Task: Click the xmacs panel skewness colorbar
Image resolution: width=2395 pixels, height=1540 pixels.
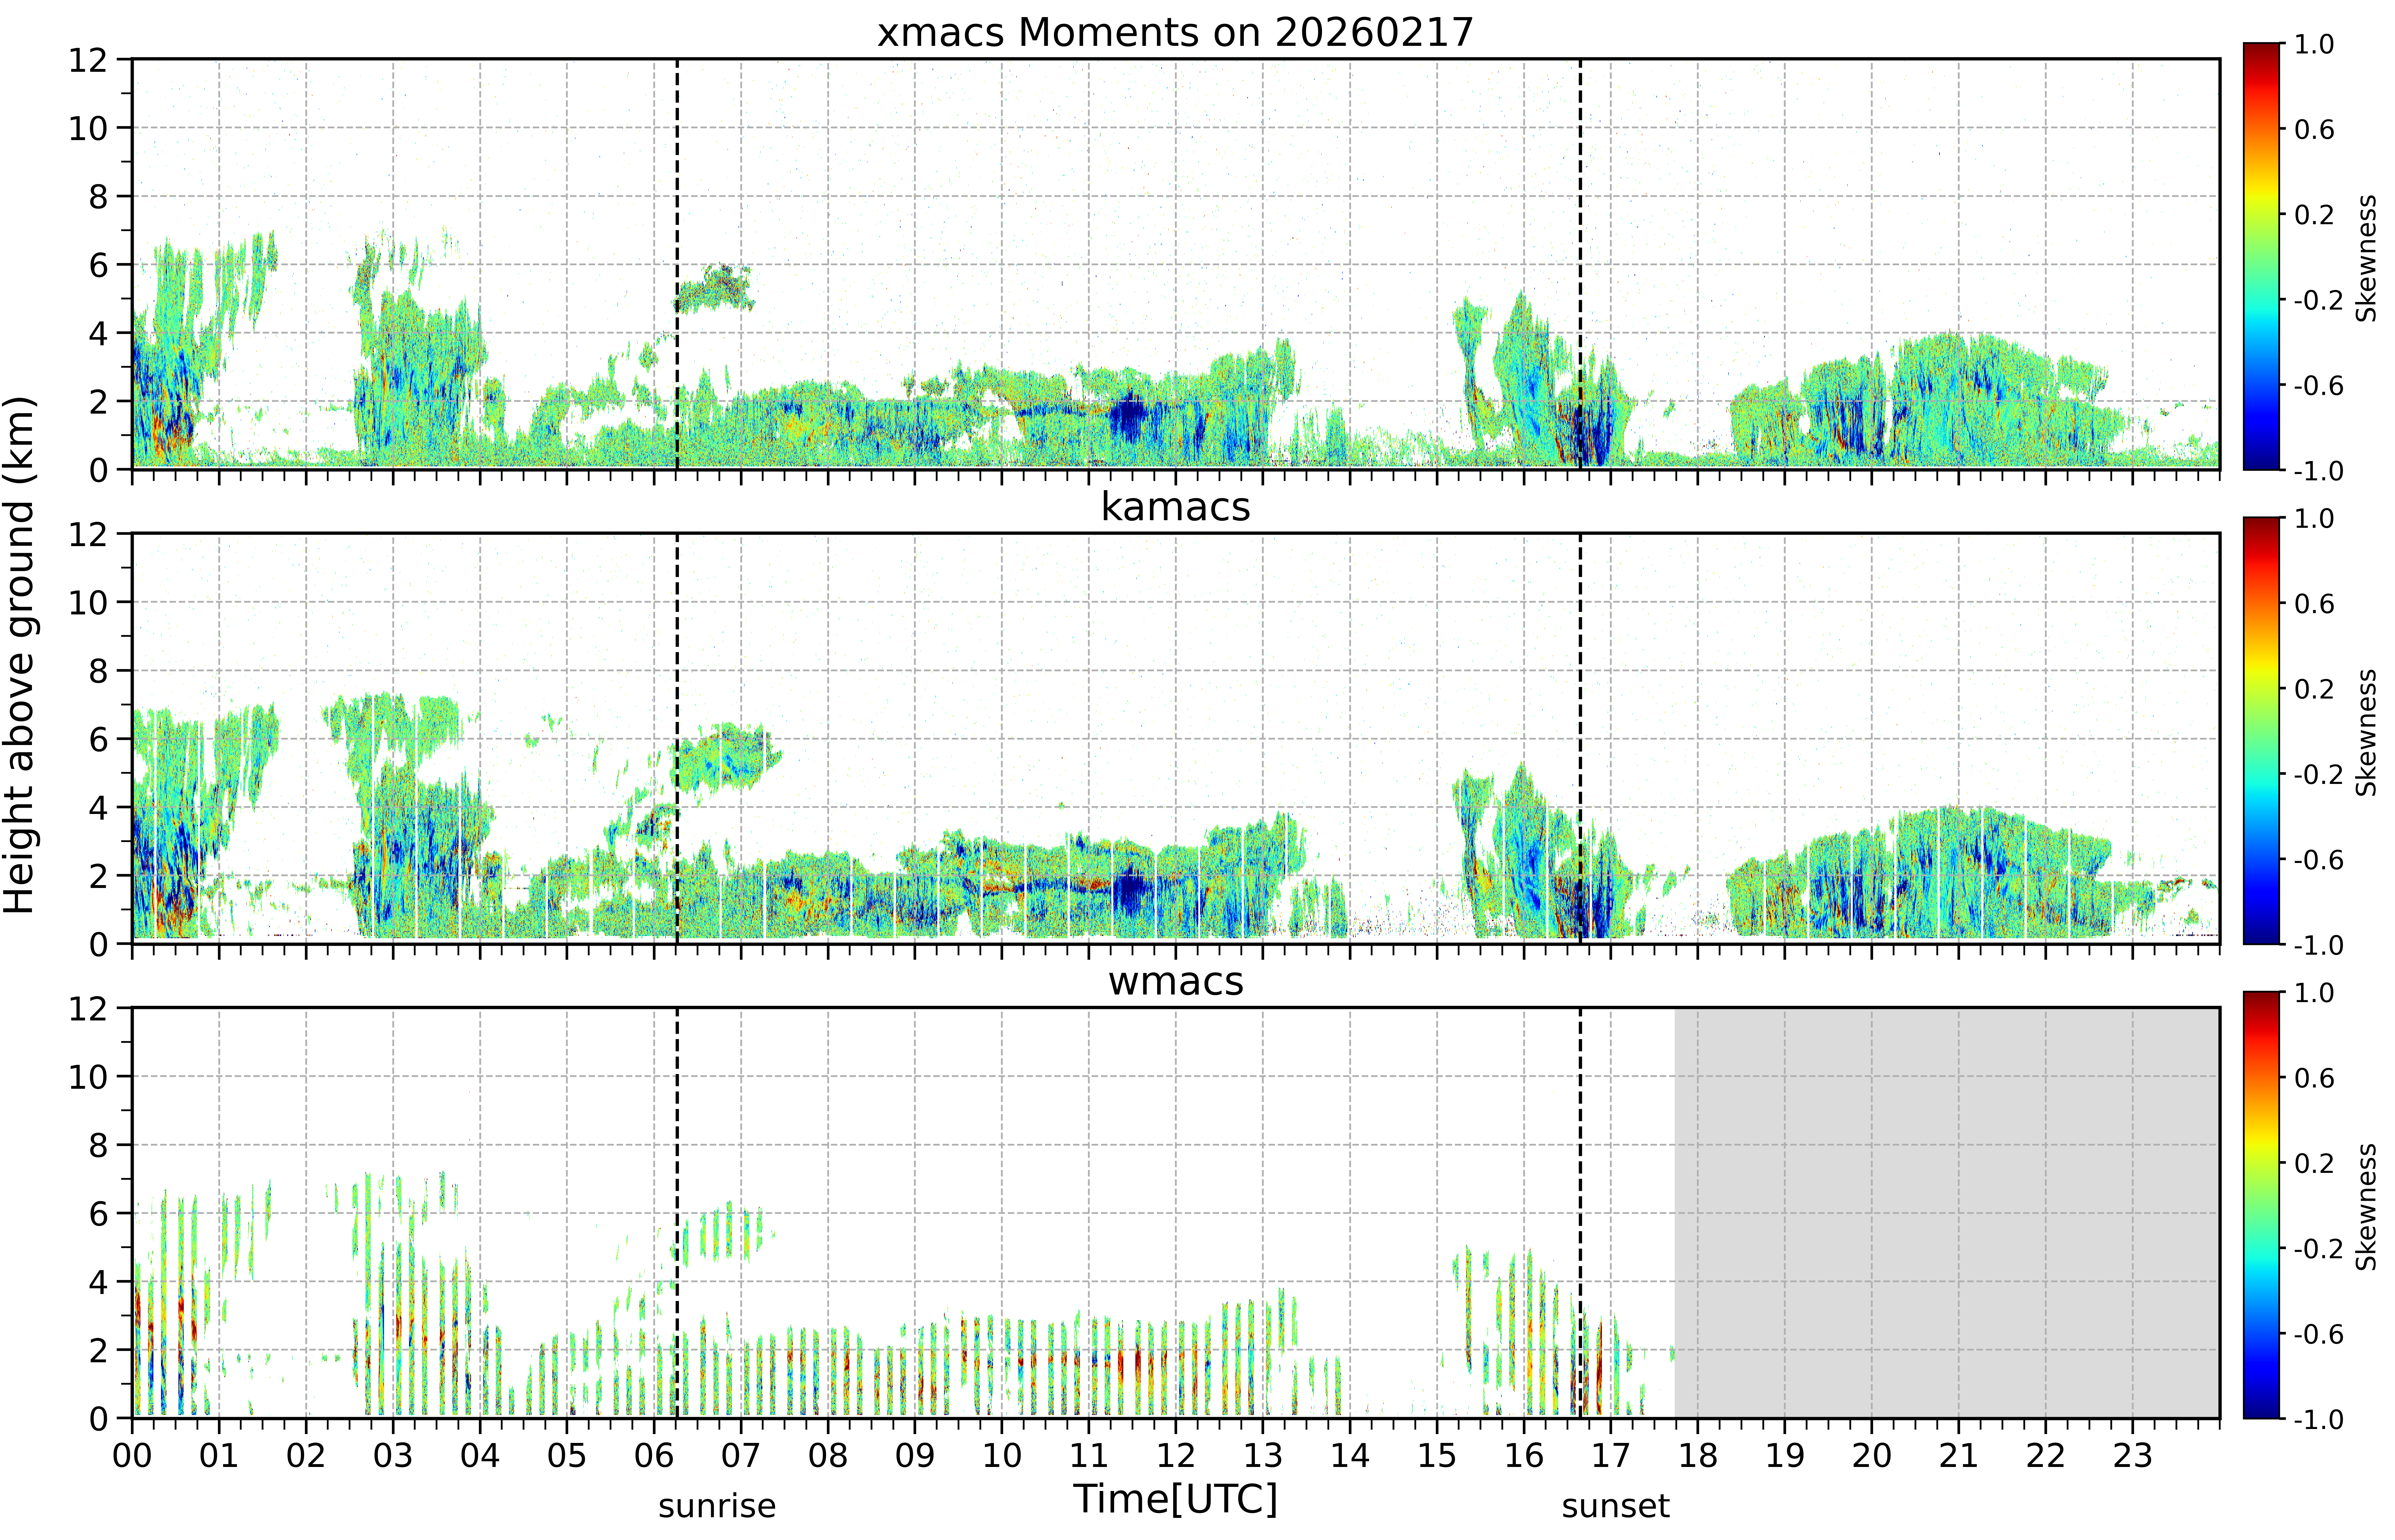Action: [2261, 256]
